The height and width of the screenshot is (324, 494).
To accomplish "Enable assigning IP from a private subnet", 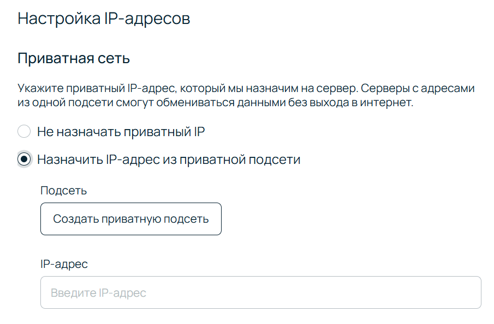I will pos(24,160).
